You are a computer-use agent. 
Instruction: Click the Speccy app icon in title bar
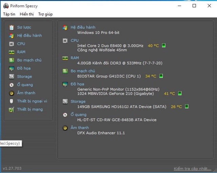[6, 6]
